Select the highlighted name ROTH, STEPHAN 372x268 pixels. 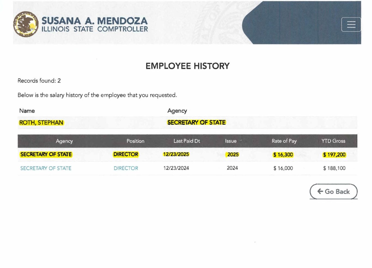pyautogui.click(x=41, y=123)
